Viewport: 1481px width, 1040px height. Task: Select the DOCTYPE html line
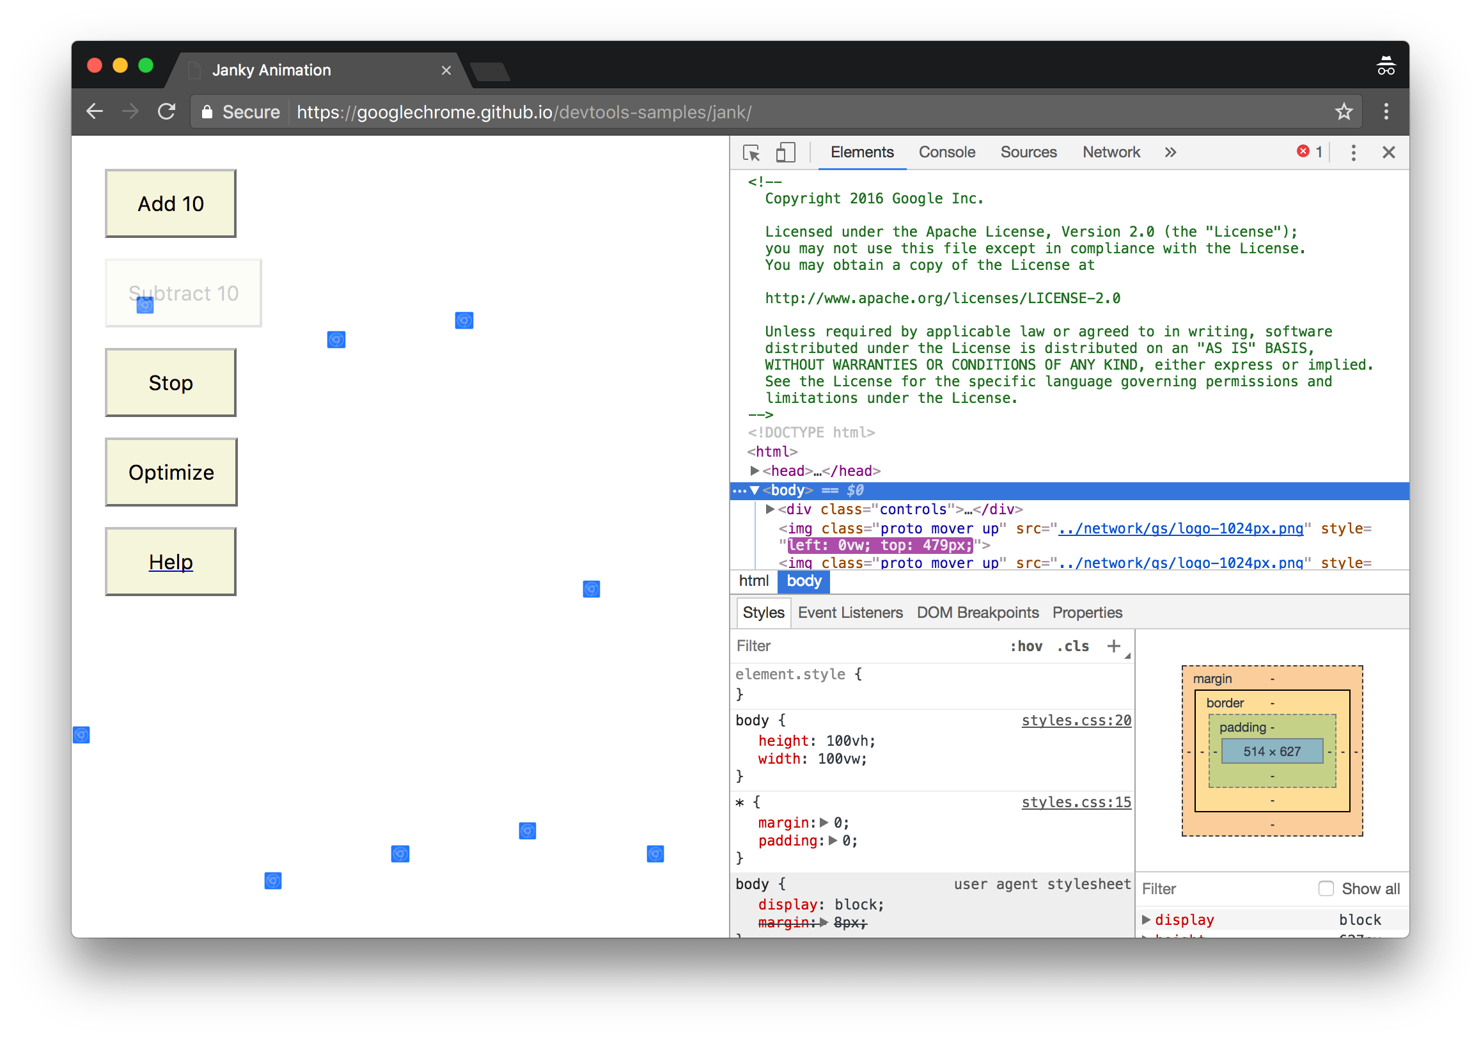point(811,433)
